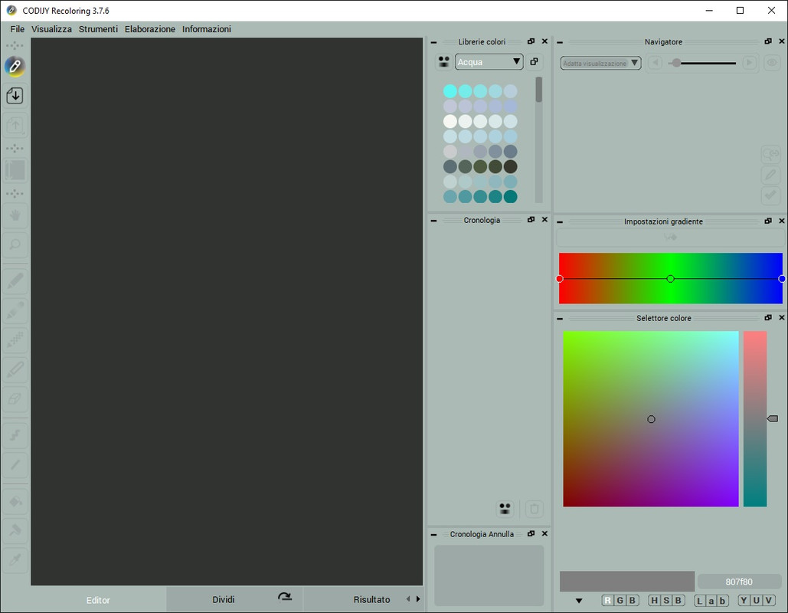Close the Selettore colore panel
788x613 pixels.
[781, 318]
